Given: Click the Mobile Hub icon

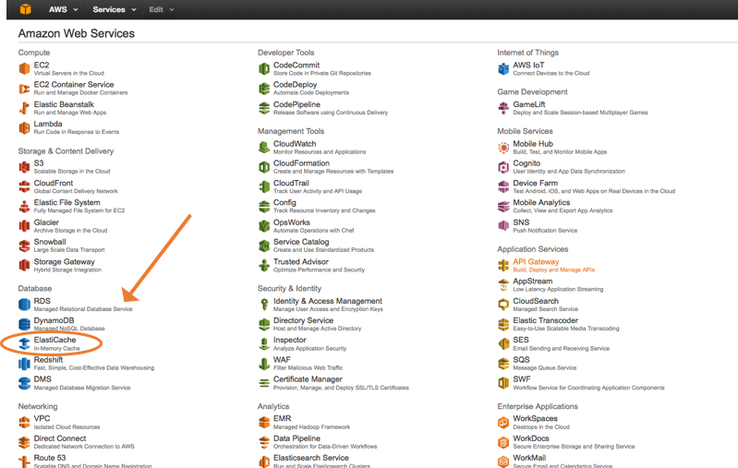Looking at the screenshot, I should pyautogui.click(x=503, y=147).
